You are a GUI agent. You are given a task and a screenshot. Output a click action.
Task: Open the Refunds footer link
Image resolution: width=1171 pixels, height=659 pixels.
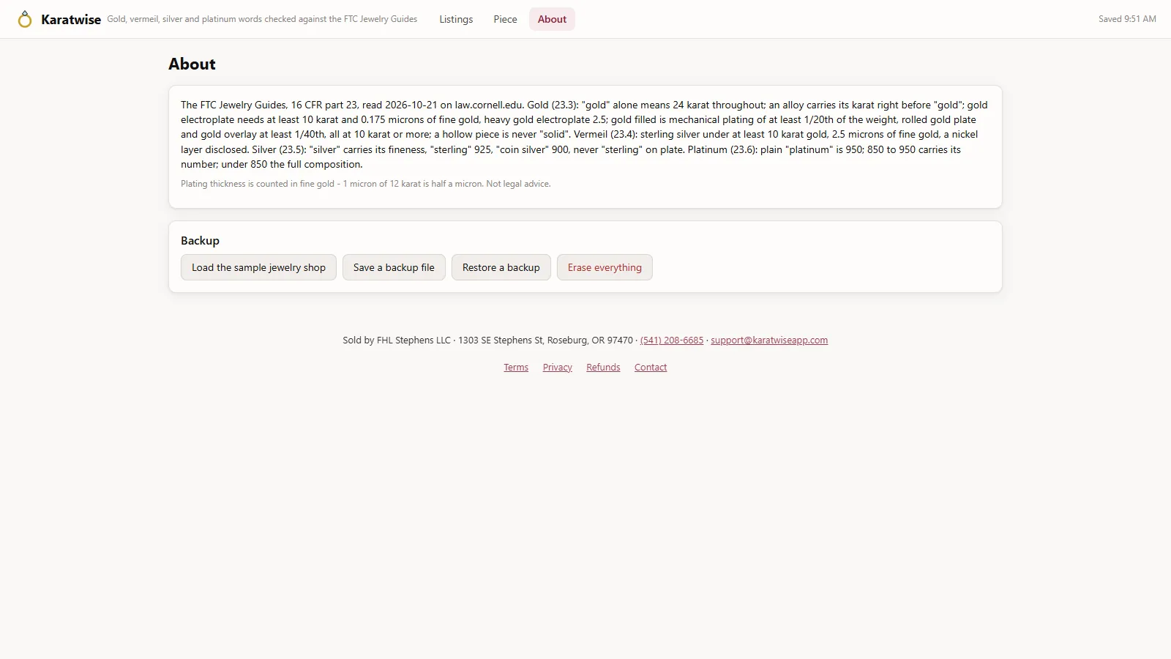603,368
